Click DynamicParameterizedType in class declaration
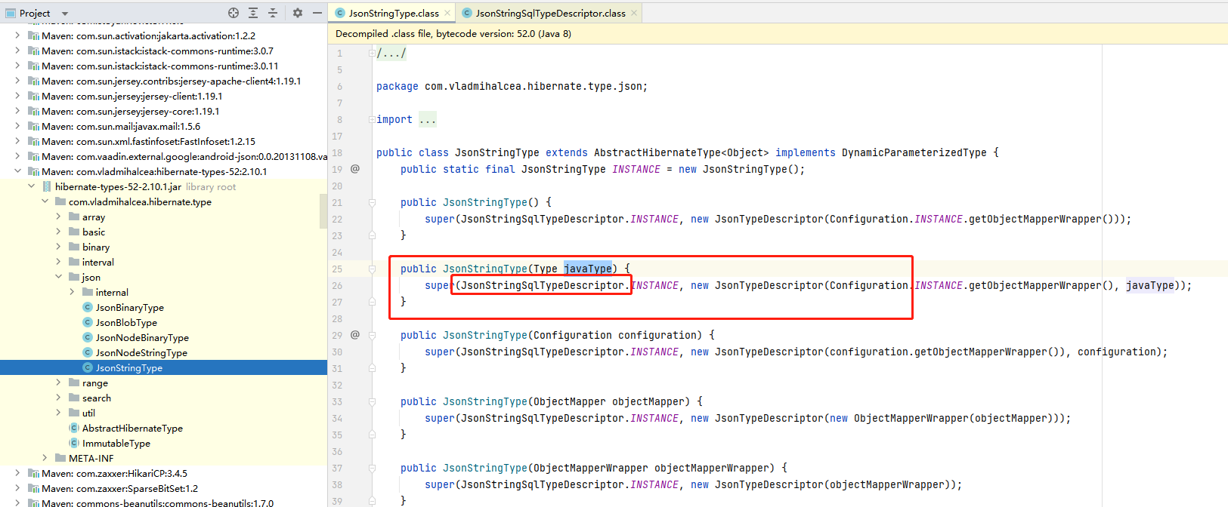The image size is (1228, 507). point(914,152)
